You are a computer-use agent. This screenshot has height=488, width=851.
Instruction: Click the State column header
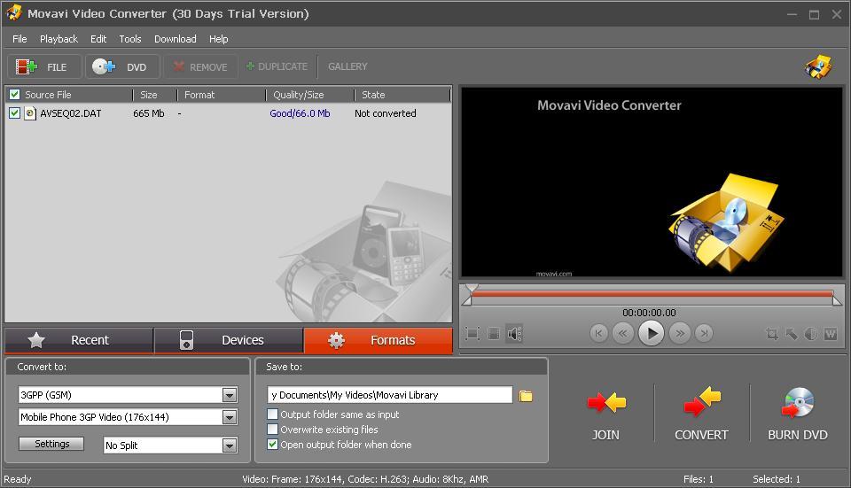tap(402, 95)
